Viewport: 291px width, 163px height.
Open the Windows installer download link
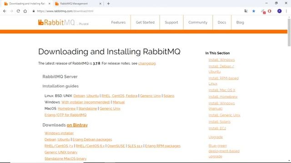coord(59,133)
